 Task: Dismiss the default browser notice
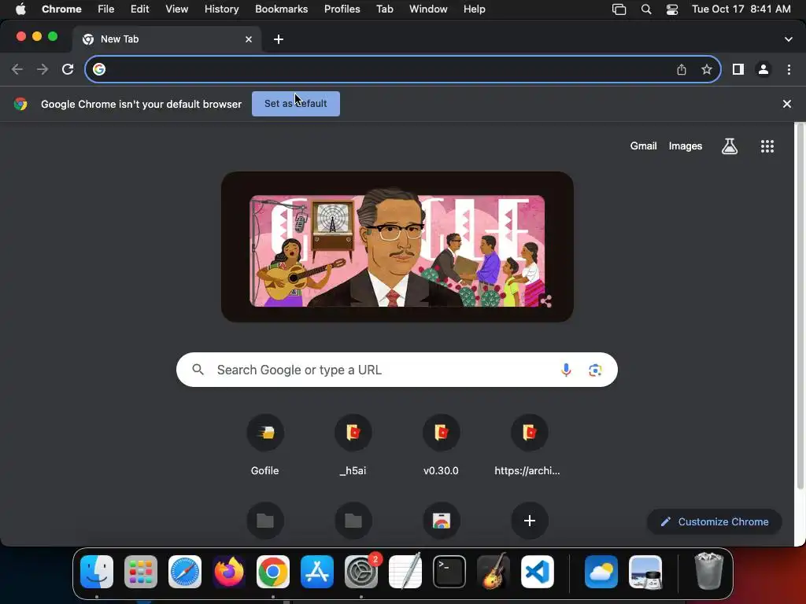(x=787, y=105)
